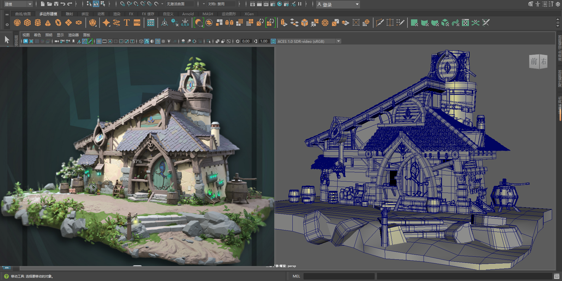Open shelf options gear menu
This screenshot has height=281, width=562.
tap(7, 25)
